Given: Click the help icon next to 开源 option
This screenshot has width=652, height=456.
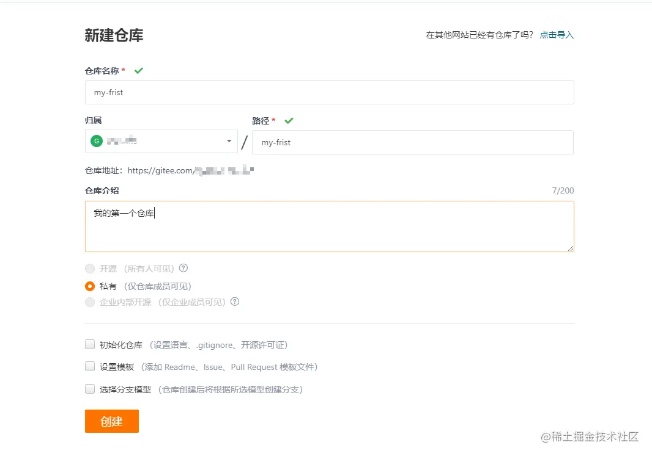Looking at the screenshot, I should point(183,268).
